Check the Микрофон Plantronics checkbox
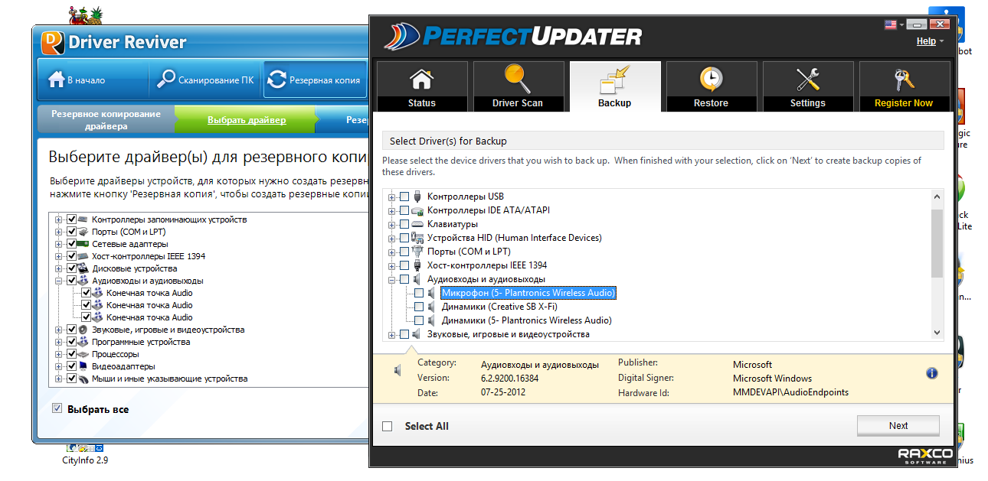Image resolution: width=988 pixels, height=481 pixels. coord(419,293)
